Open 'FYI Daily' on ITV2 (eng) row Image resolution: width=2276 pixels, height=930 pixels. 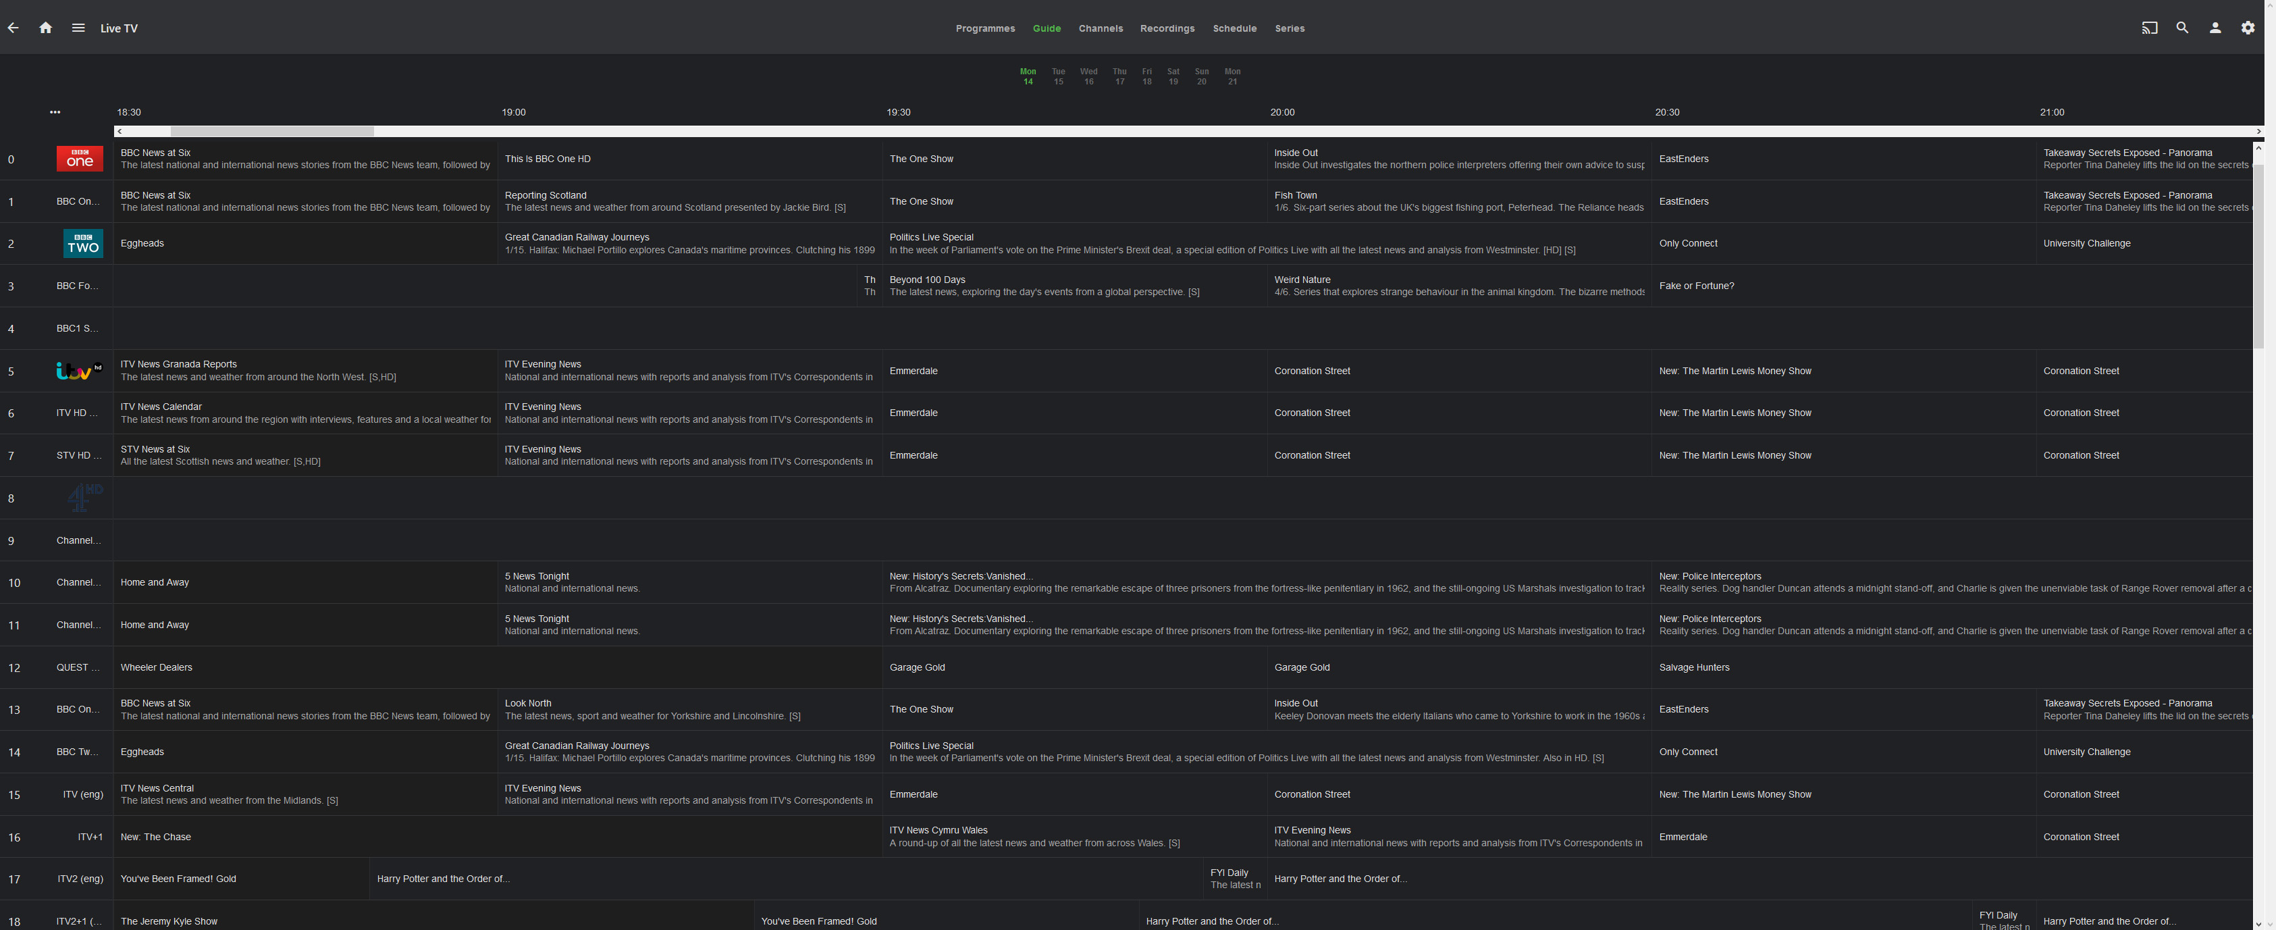[1235, 879]
